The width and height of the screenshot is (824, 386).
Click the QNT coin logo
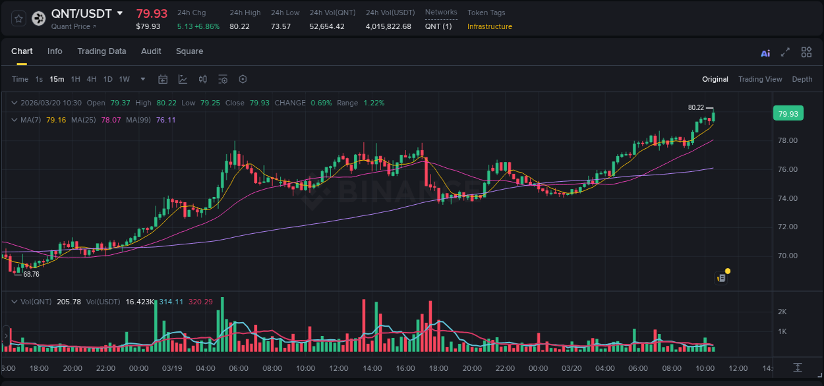pos(38,19)
